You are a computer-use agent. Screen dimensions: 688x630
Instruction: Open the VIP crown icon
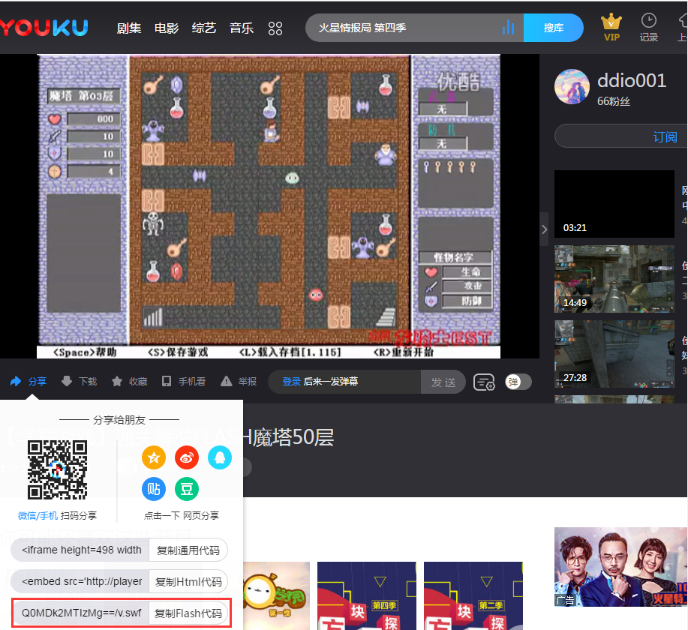point(611,27)
